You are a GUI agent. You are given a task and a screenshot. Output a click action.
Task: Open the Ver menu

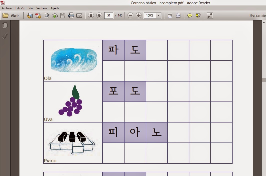pos(31,8)
